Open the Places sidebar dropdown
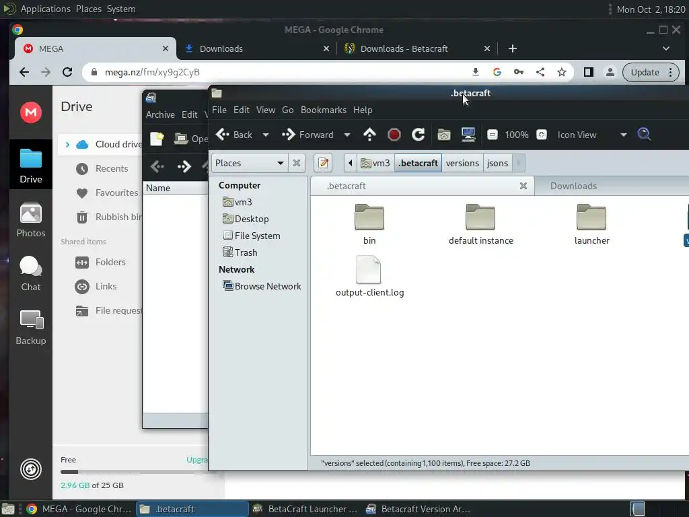This screenshot has width=689, height=517. [x=250, y=163]
